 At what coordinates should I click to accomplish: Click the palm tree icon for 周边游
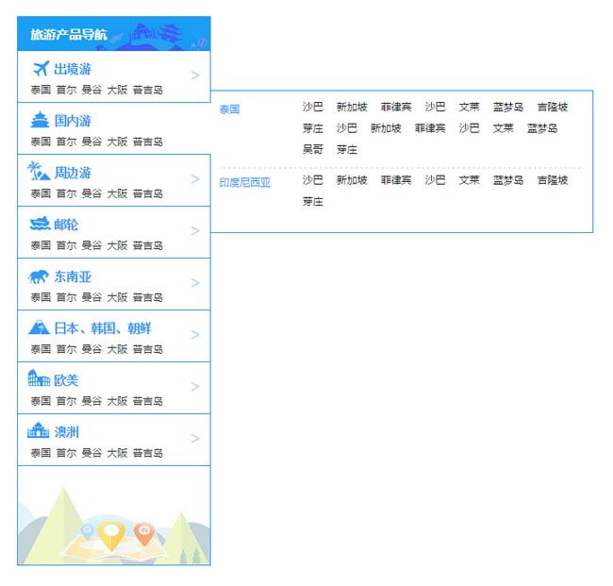(38, 172)
